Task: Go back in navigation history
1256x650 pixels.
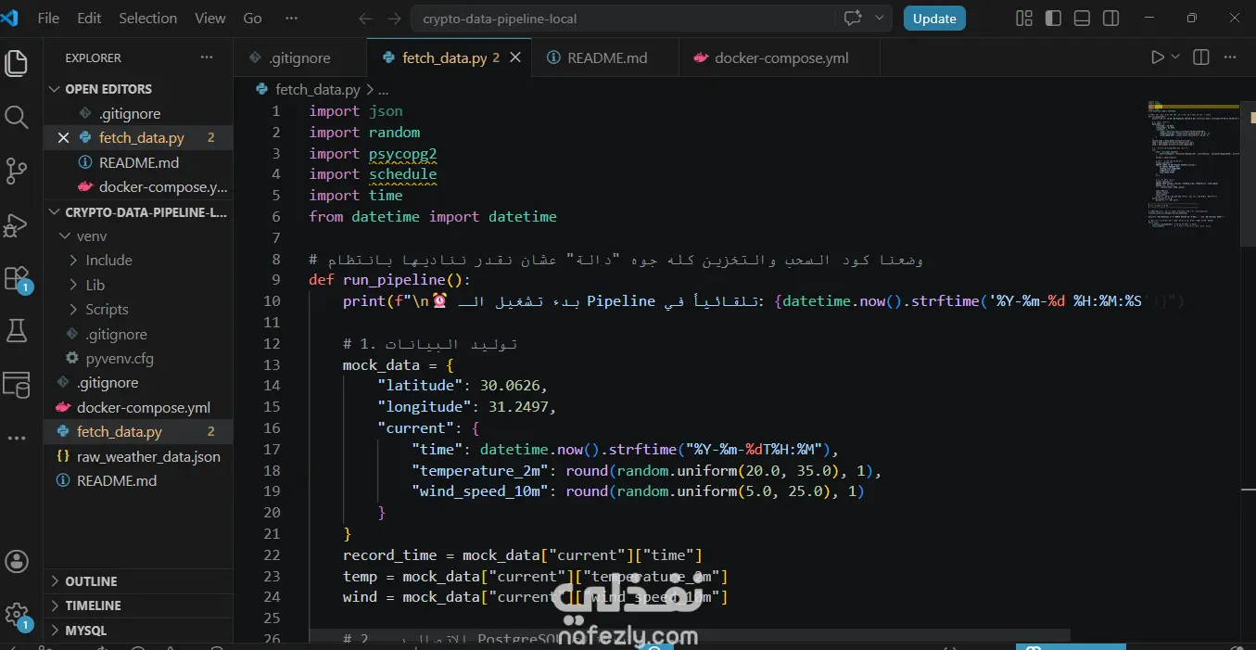Action: click(365, 19)
